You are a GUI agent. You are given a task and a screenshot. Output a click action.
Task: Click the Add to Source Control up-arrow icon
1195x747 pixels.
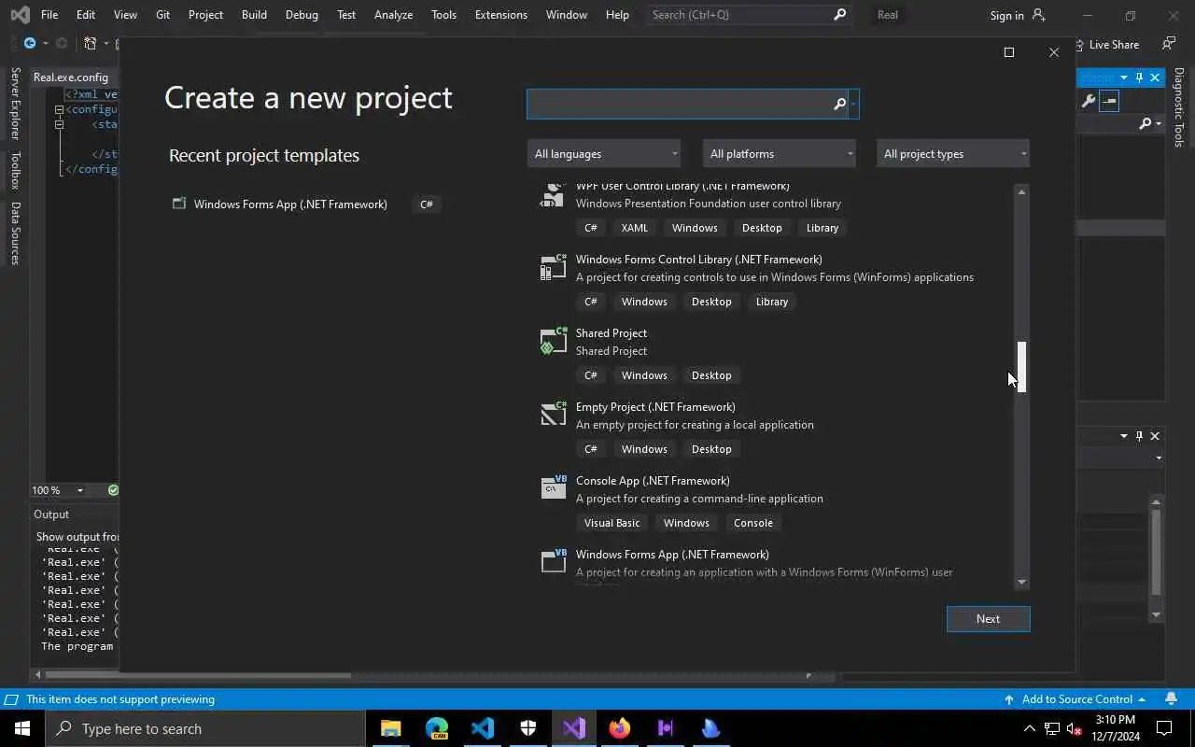(x=1009, y=699)
